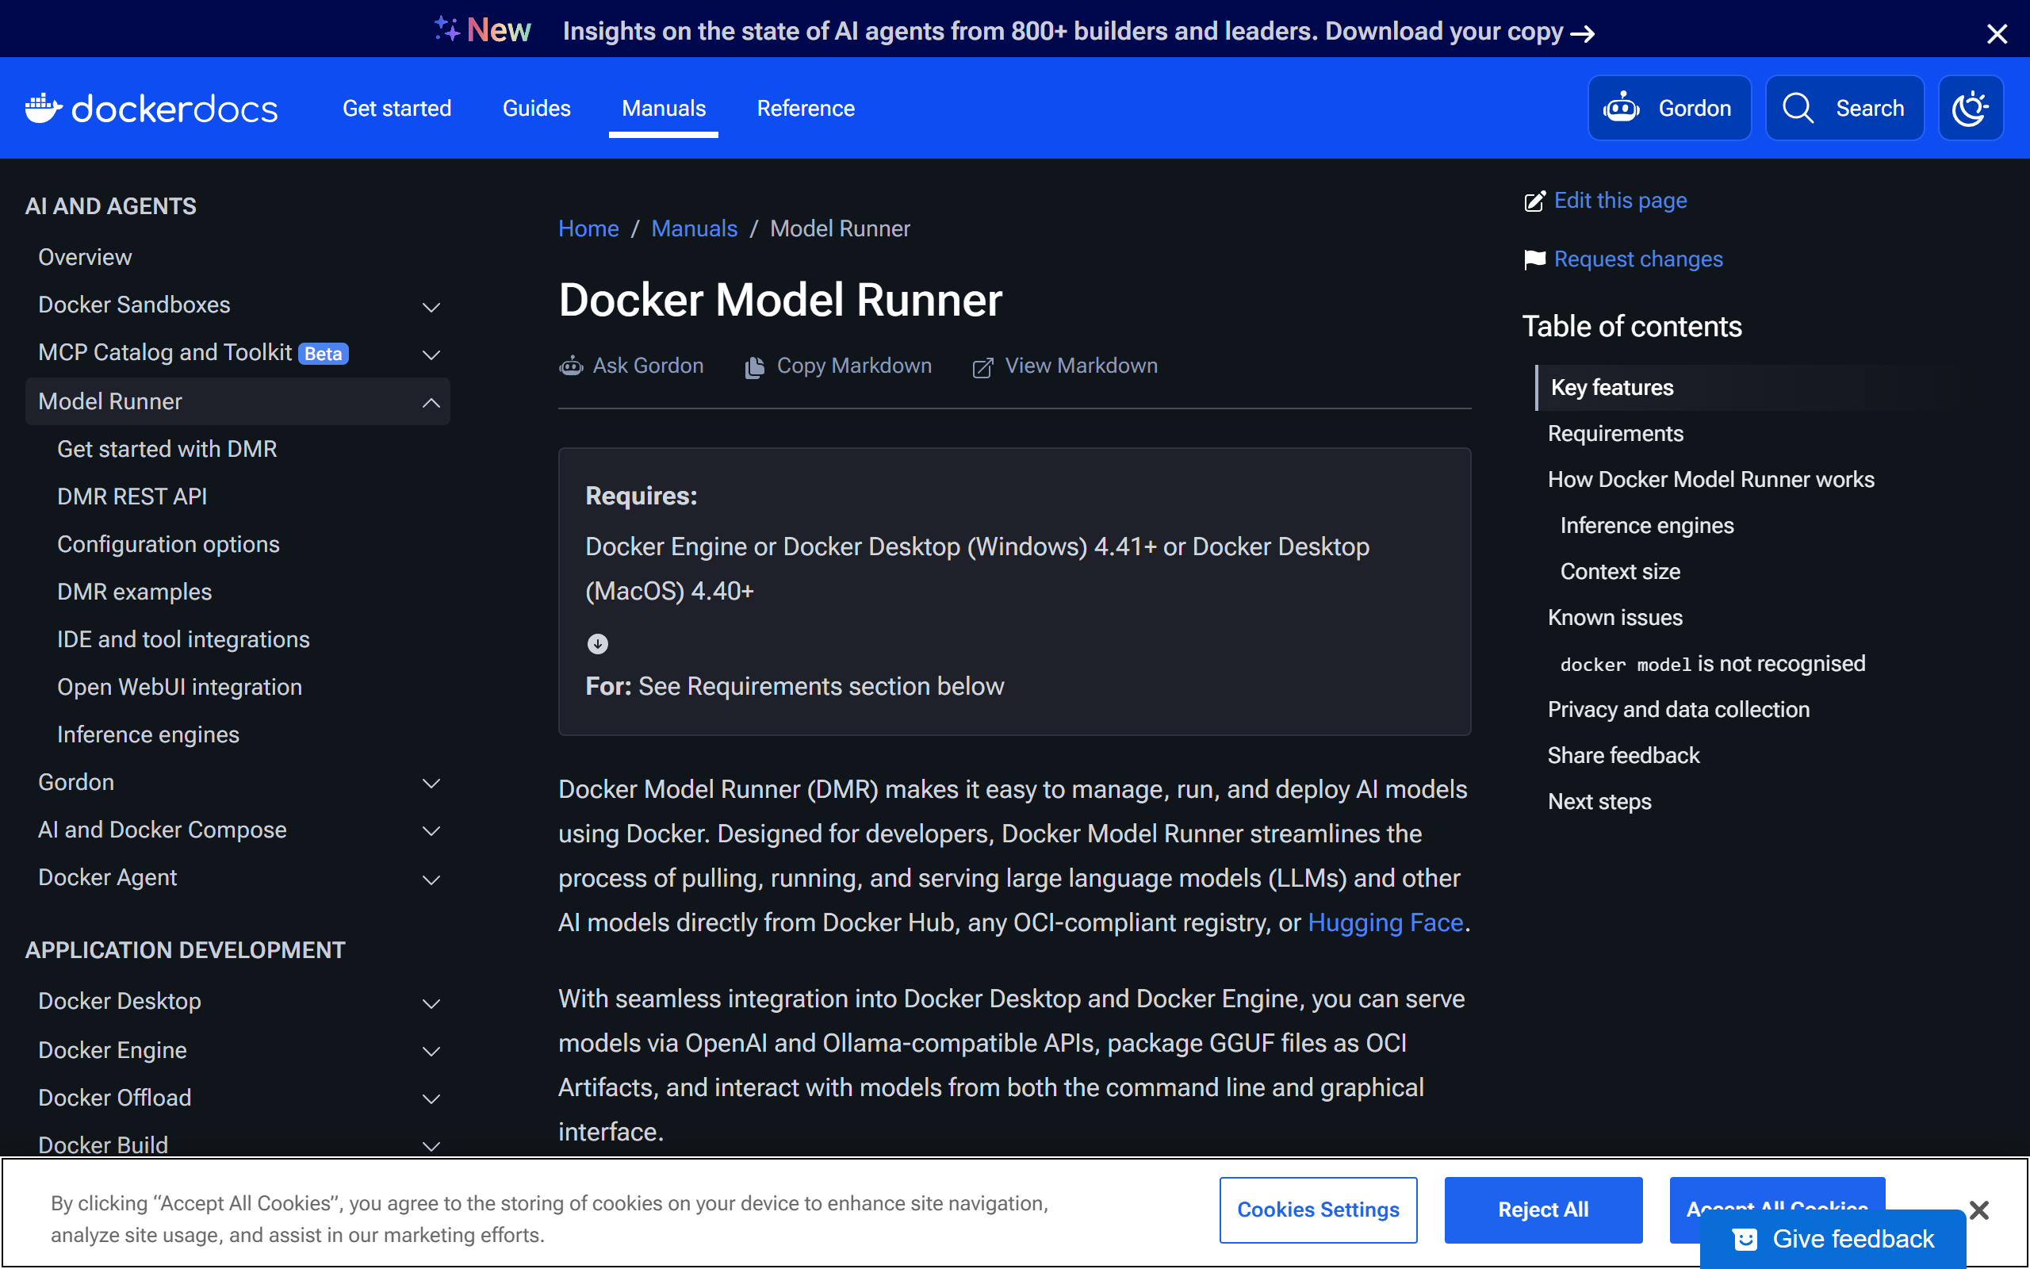Viewport: 2030px width, 1269px height.
Task: Click the Search magnifier button
Action: point(1844,109)
